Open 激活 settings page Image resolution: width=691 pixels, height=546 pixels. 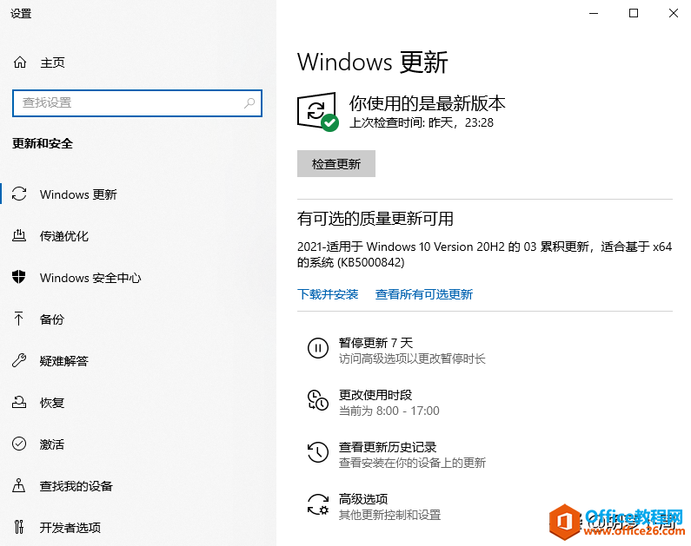click(x=52, y=444)
